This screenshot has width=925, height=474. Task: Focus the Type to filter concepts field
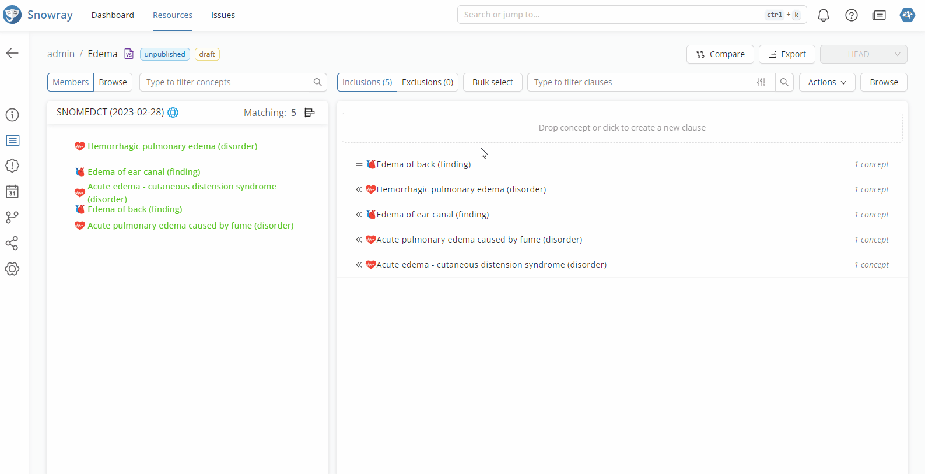pos(224,82)
